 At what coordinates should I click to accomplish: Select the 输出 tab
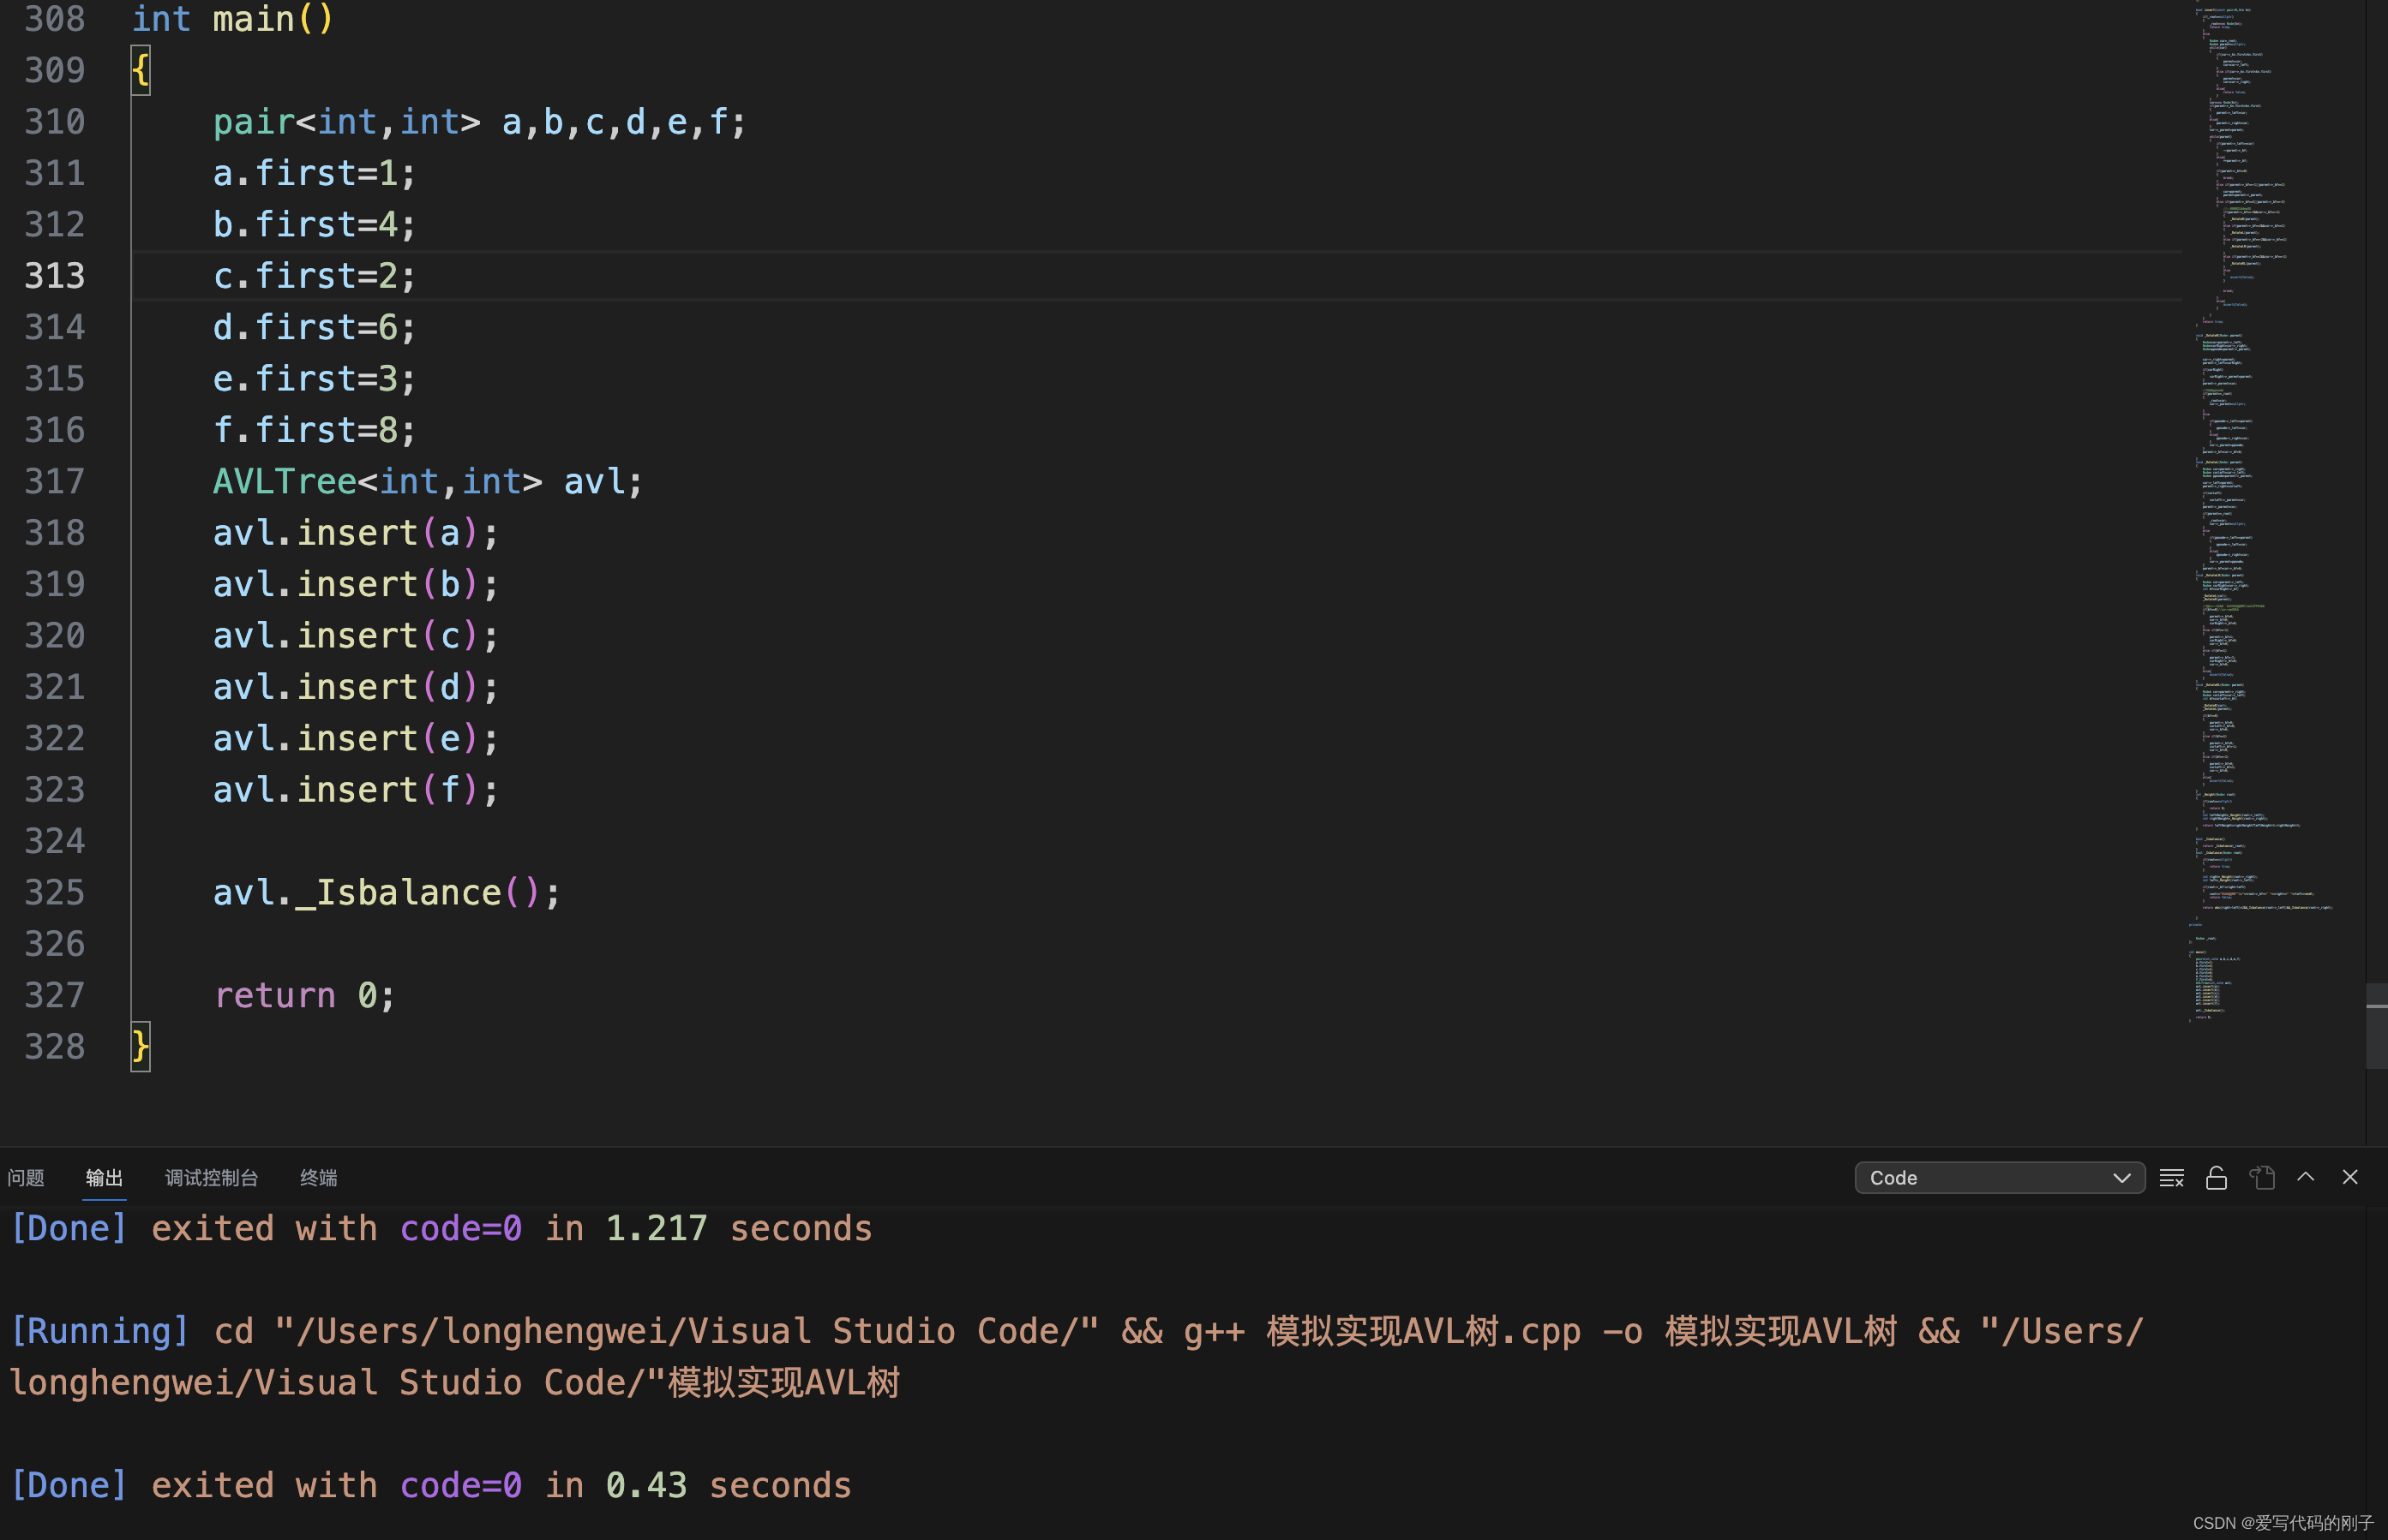(104, 1178)
